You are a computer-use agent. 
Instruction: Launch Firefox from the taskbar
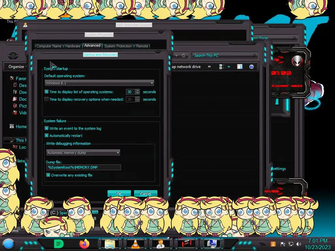[84, 244]
